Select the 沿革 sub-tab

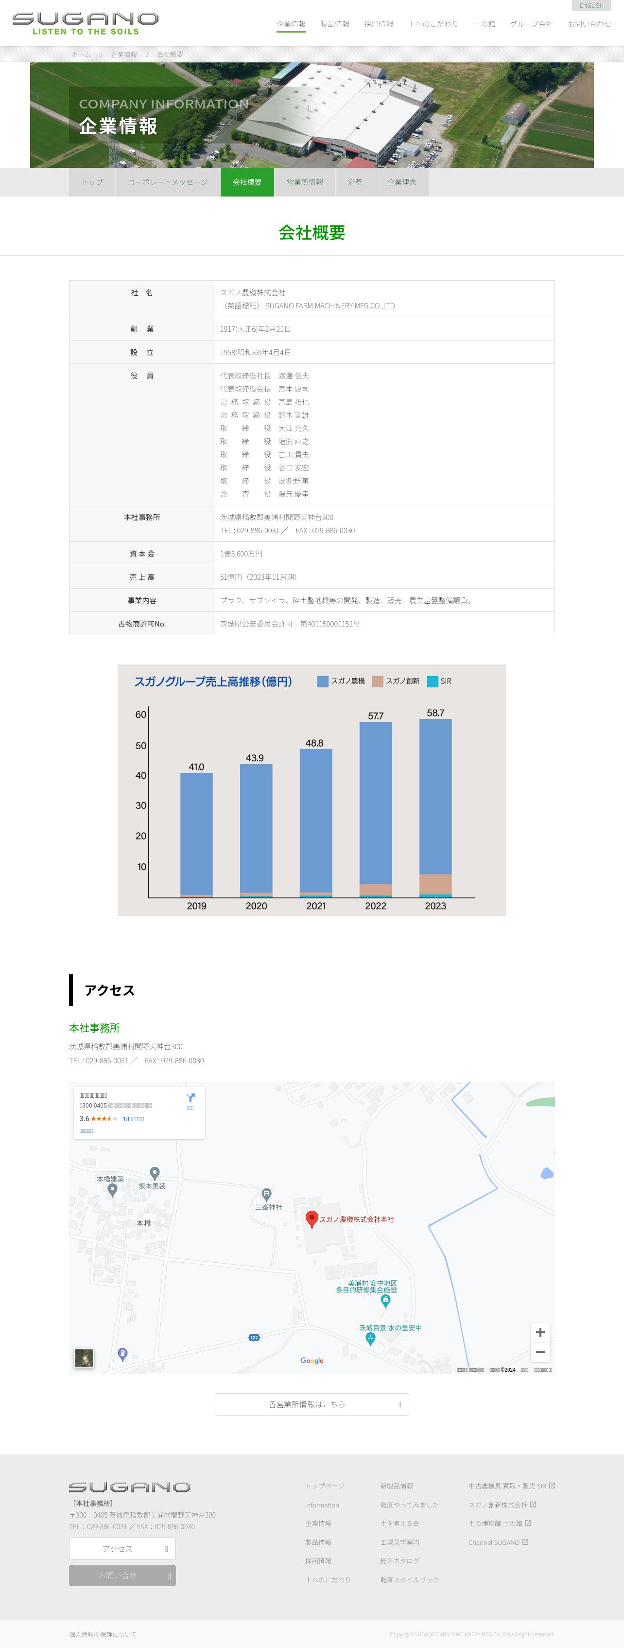coord(355,182)
